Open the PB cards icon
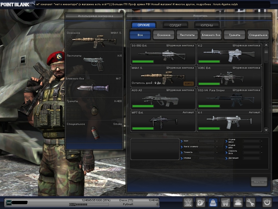Image resolution: width=278 pixels, height=209 pixels. 200,202
